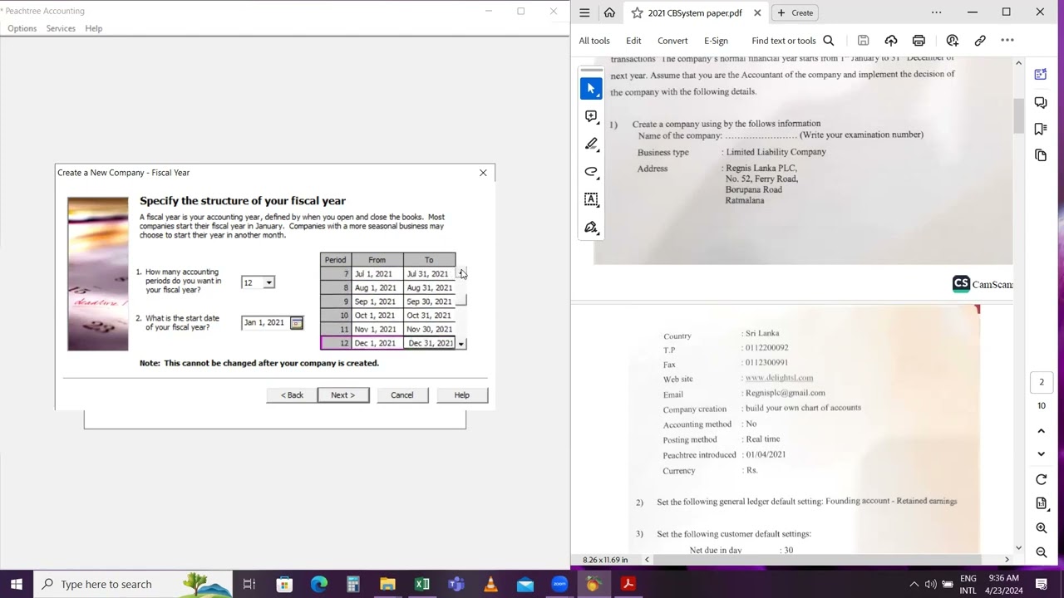Open Excel from the taskbar
Viewport: 1064px width, 598px height.
[x=421, y=584]
